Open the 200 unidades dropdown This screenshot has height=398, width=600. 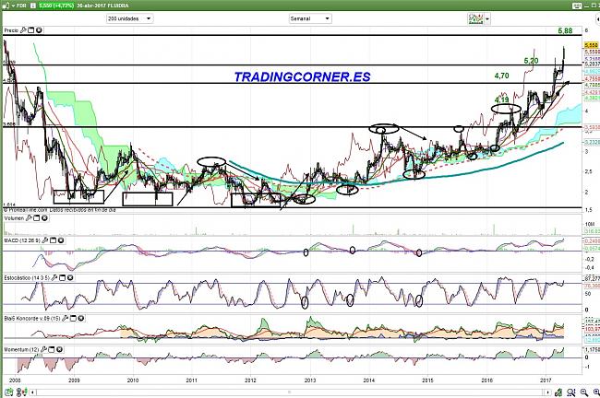point(130,18)
